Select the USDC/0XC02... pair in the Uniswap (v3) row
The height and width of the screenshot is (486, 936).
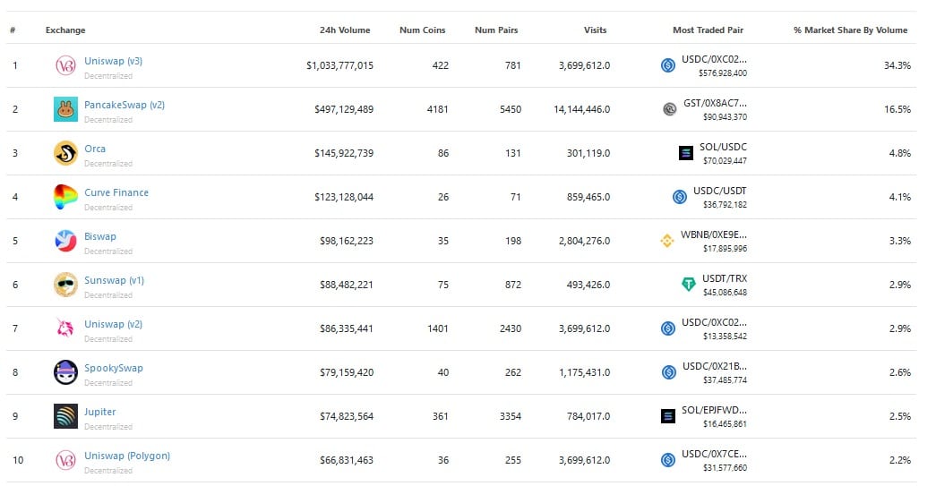(x=715, y=59)
